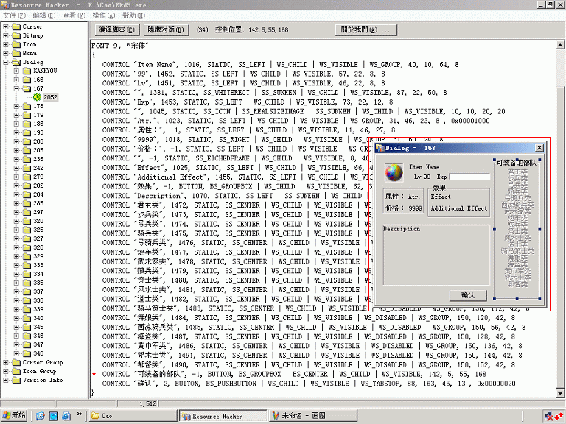This screenshot has width=566, height=424.
Task: Collapse the Dialog tree node
Action: click(x=6, y=62)
